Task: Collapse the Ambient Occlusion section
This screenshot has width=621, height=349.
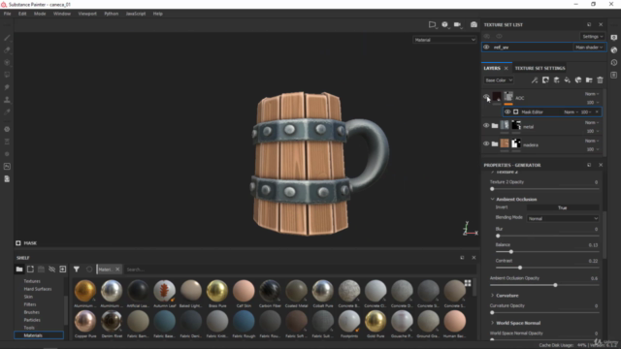Action: click(x=492, y=199)
